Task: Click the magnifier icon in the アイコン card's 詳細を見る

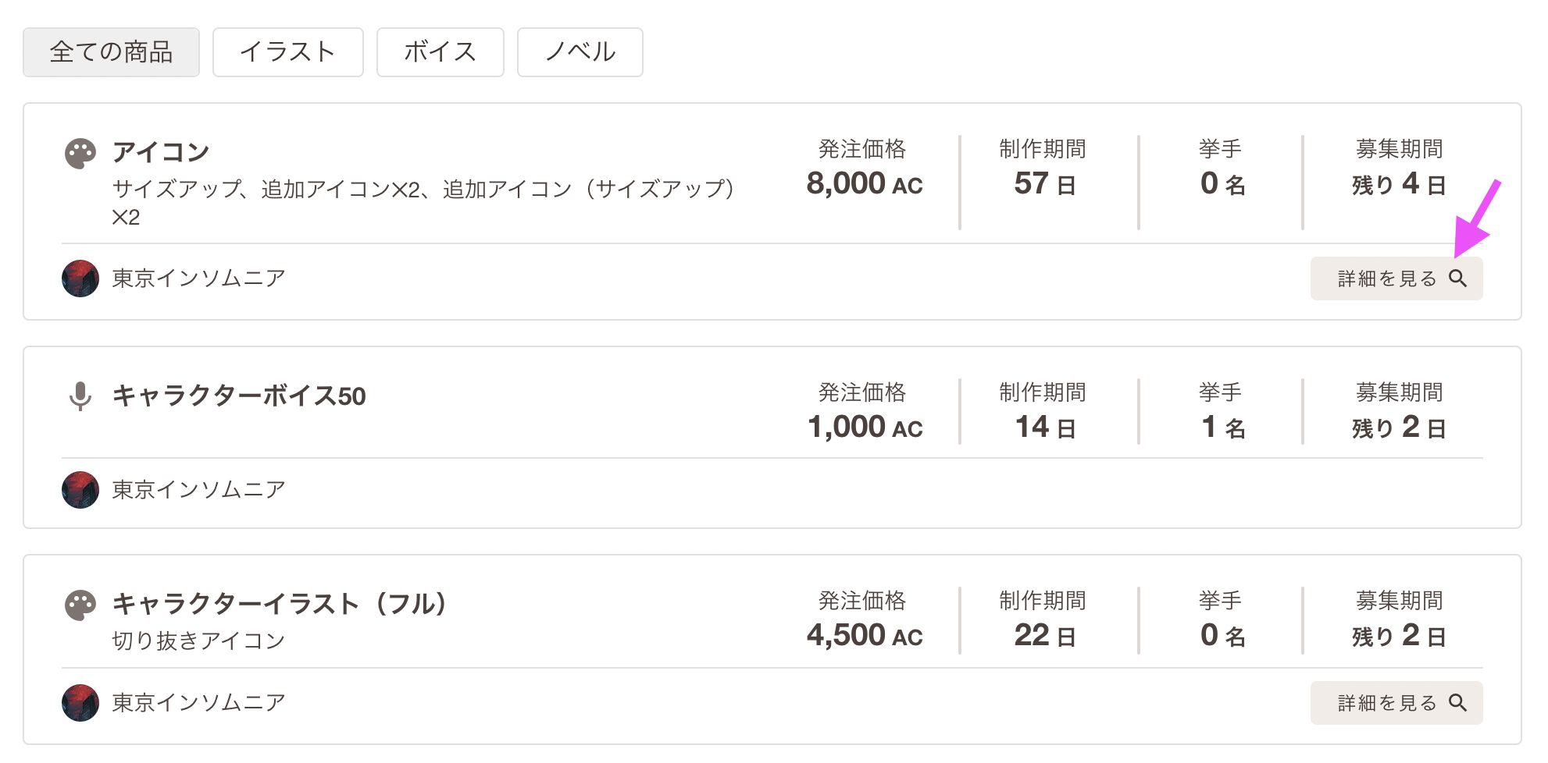Action: (x=1457, y=279)
